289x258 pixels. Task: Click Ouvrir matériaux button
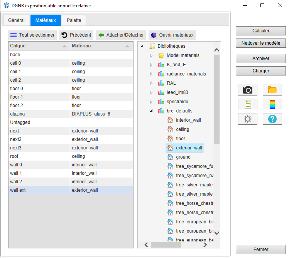(x=172, y=35)
